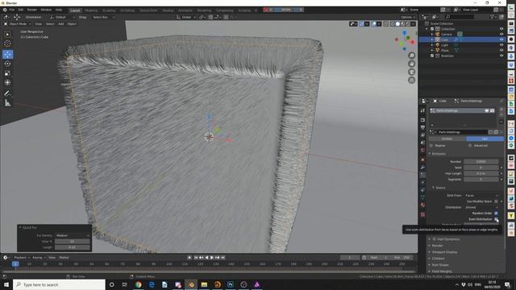Adjust Segments value field
The width and height of the screenshot is (516, 290).
point(481,179)
